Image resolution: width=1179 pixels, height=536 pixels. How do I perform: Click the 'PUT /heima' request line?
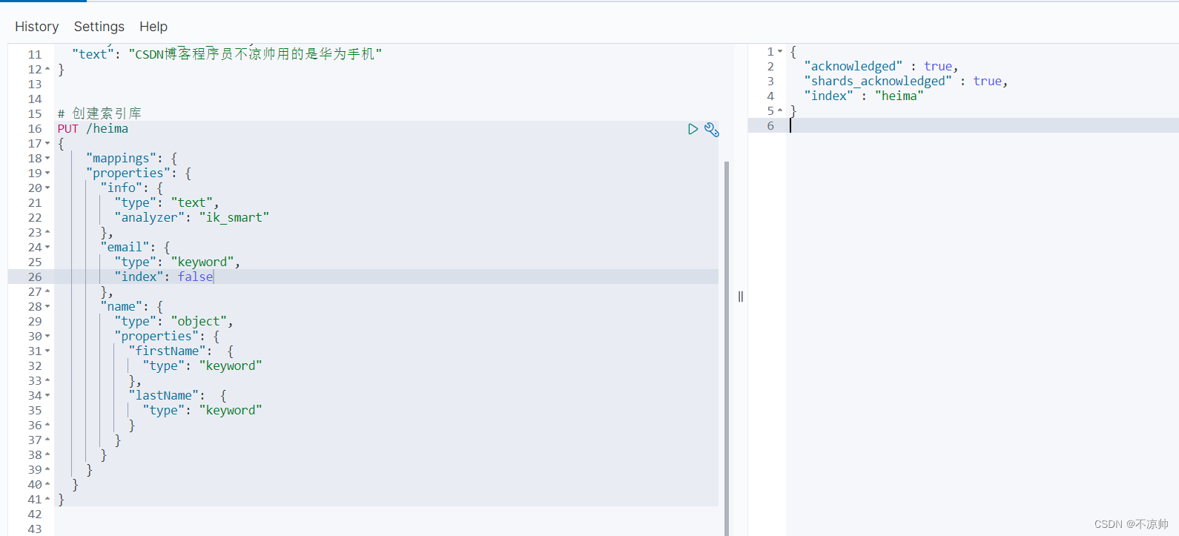93,128
